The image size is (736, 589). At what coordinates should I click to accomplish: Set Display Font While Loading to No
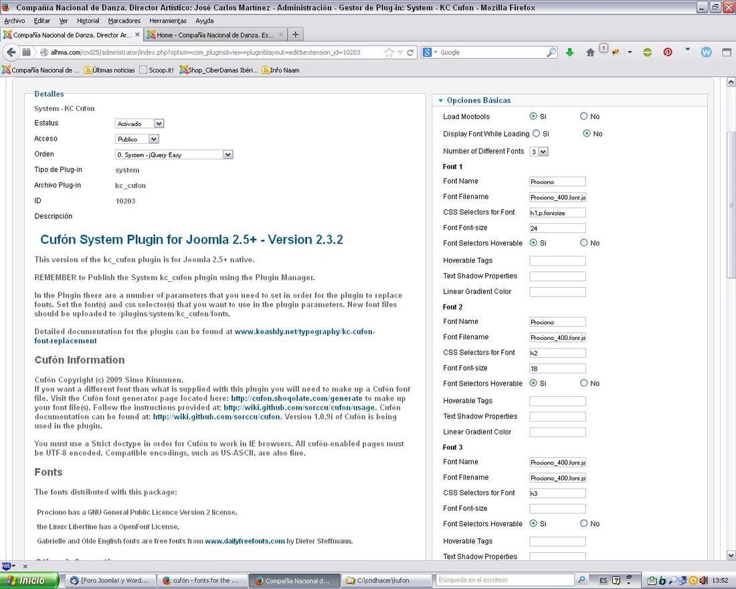coord(586,133)
